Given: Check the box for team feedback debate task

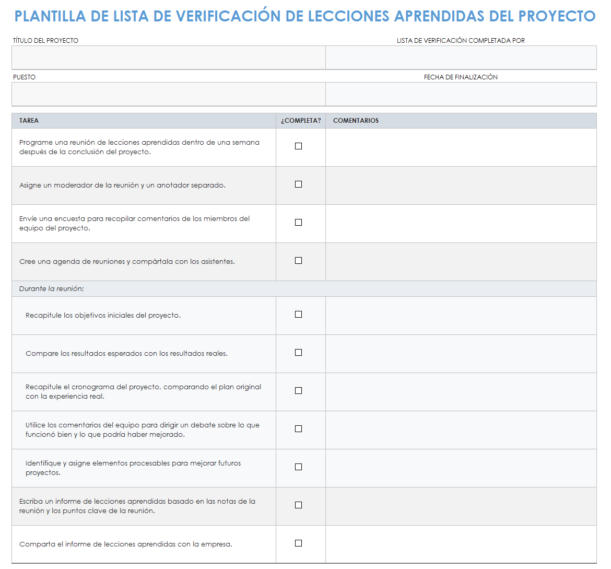Looking at the screenshot, I should [x=298, y=428].
